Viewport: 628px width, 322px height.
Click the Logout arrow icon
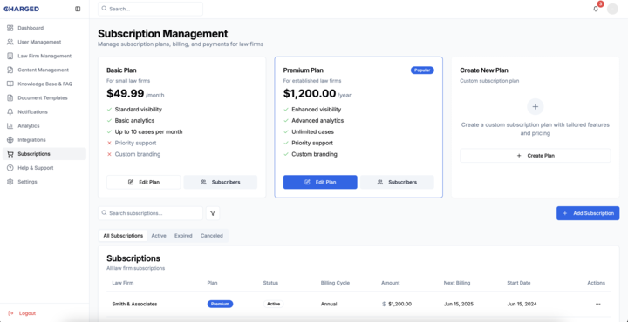tap(10, 313)
